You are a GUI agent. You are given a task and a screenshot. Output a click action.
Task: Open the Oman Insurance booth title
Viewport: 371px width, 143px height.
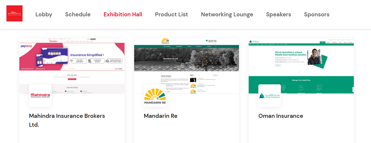(281, 116)
